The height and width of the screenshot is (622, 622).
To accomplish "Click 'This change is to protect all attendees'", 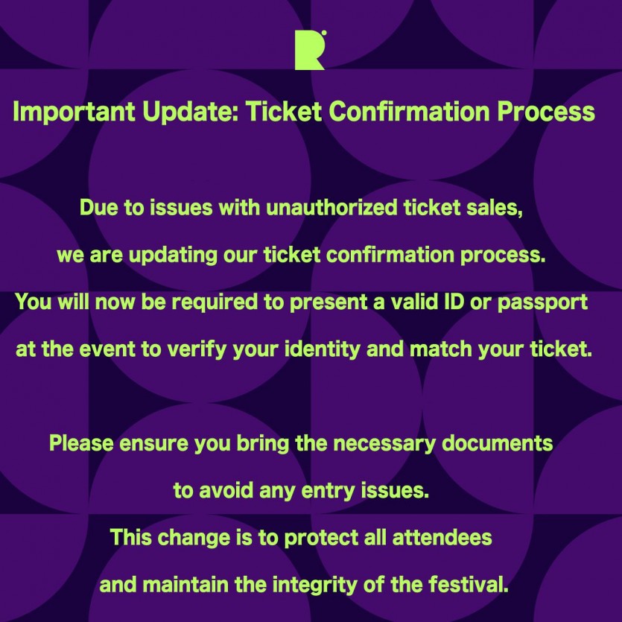I will 301,537.
